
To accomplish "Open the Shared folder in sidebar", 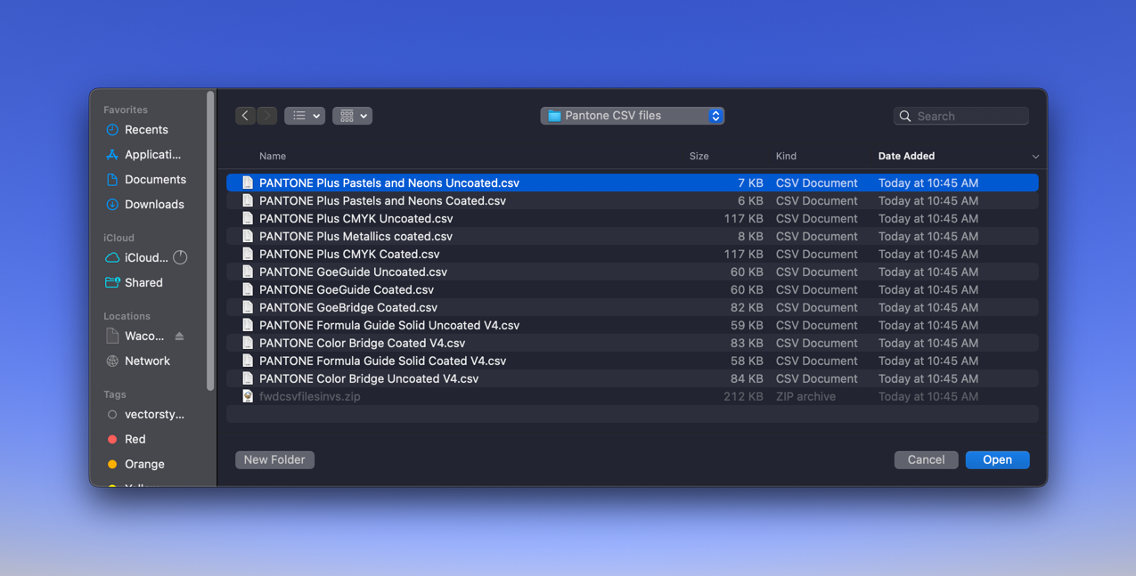I will [143, 283].
